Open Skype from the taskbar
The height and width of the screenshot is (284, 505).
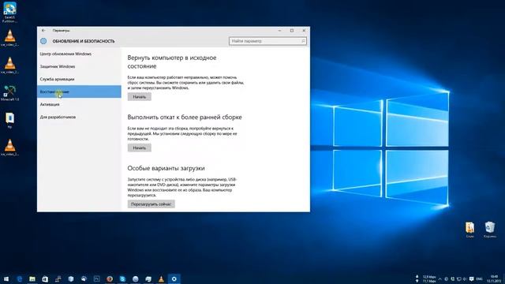pos(122,278)
